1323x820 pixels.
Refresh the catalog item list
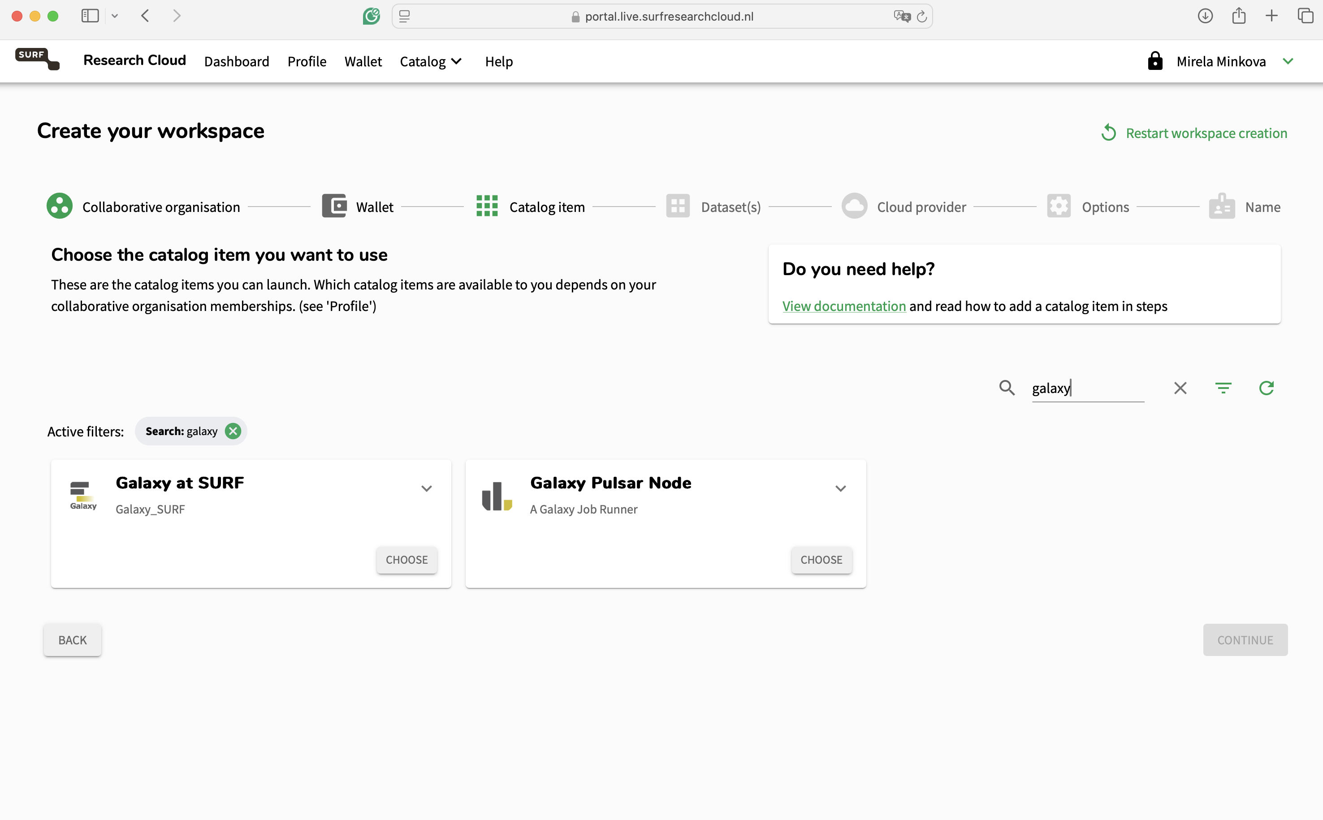(x=1266, y=388)
